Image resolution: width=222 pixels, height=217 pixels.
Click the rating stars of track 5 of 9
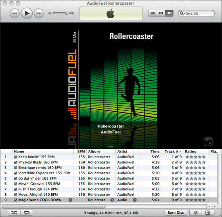195,178
